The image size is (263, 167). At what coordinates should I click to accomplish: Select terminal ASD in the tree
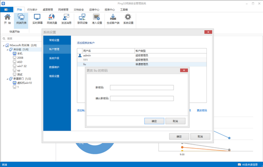(x=20, y=62)
